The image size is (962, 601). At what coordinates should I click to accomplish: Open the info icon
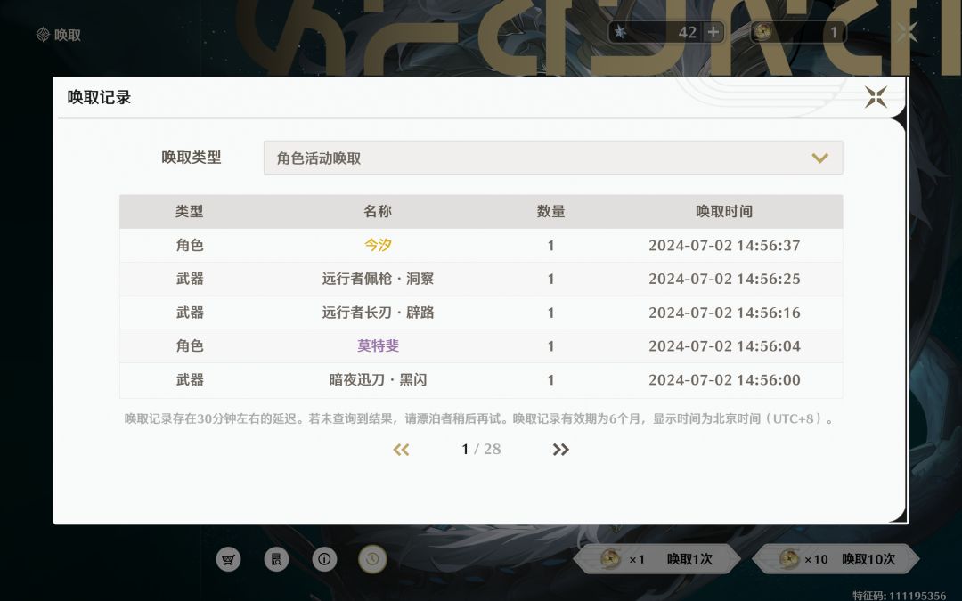tap(324, 559)
